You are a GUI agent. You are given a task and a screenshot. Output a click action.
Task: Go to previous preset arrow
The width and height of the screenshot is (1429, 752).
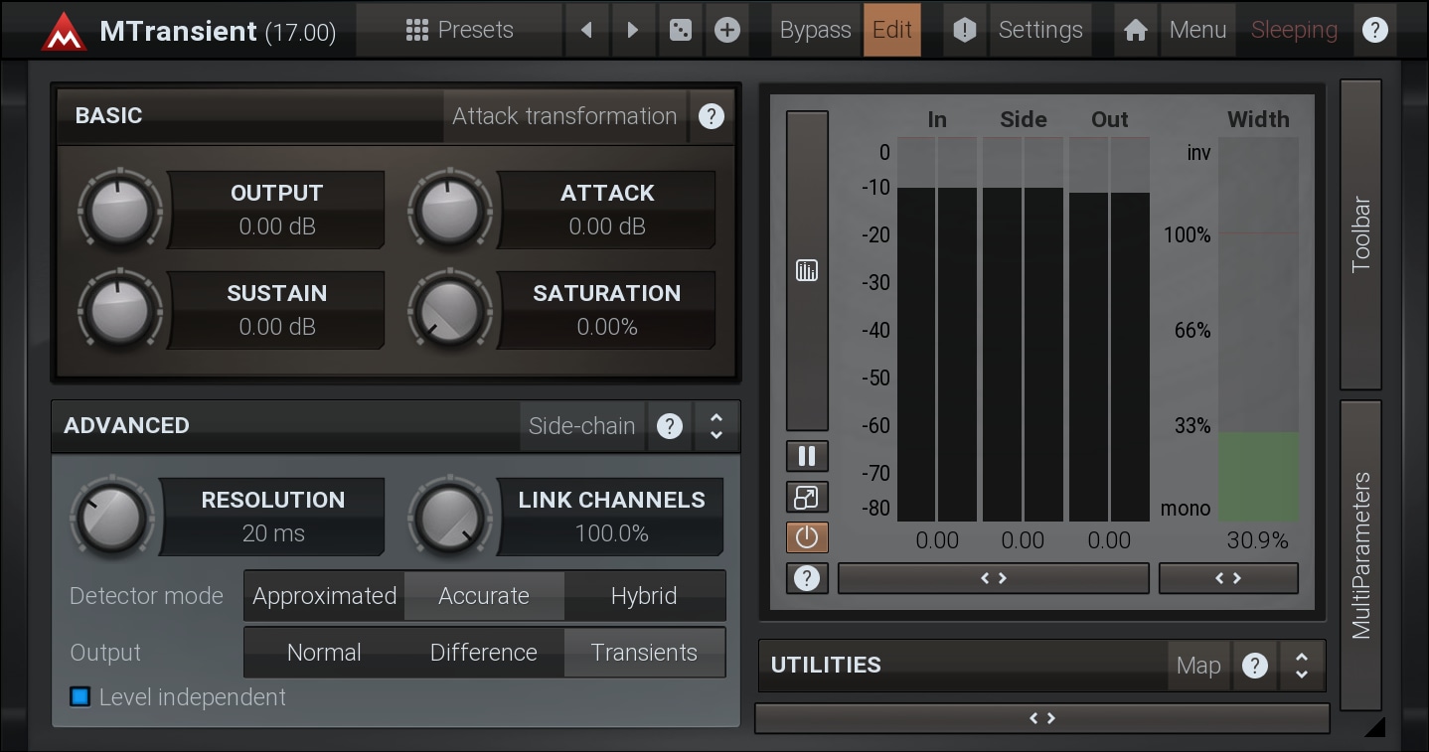pyautogui.click(x=587, y=30)
